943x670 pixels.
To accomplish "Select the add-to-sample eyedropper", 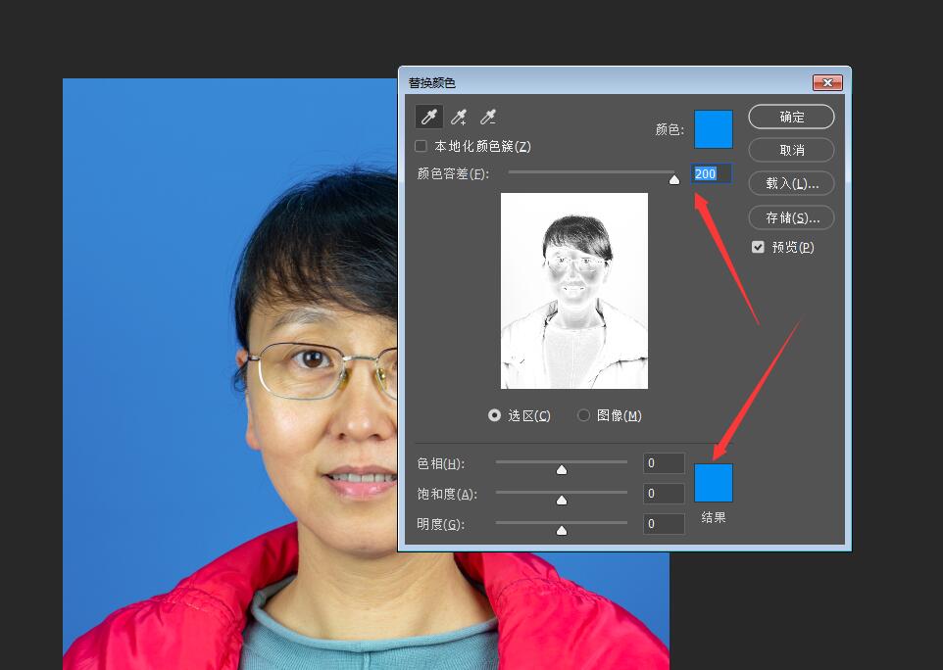I will click(x=458, y=116).
